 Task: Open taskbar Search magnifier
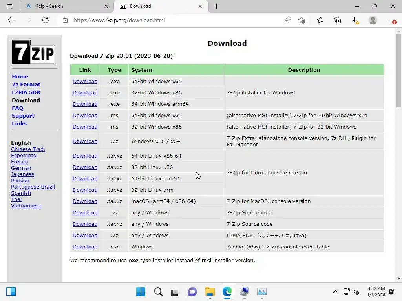[x=158, y=292]
